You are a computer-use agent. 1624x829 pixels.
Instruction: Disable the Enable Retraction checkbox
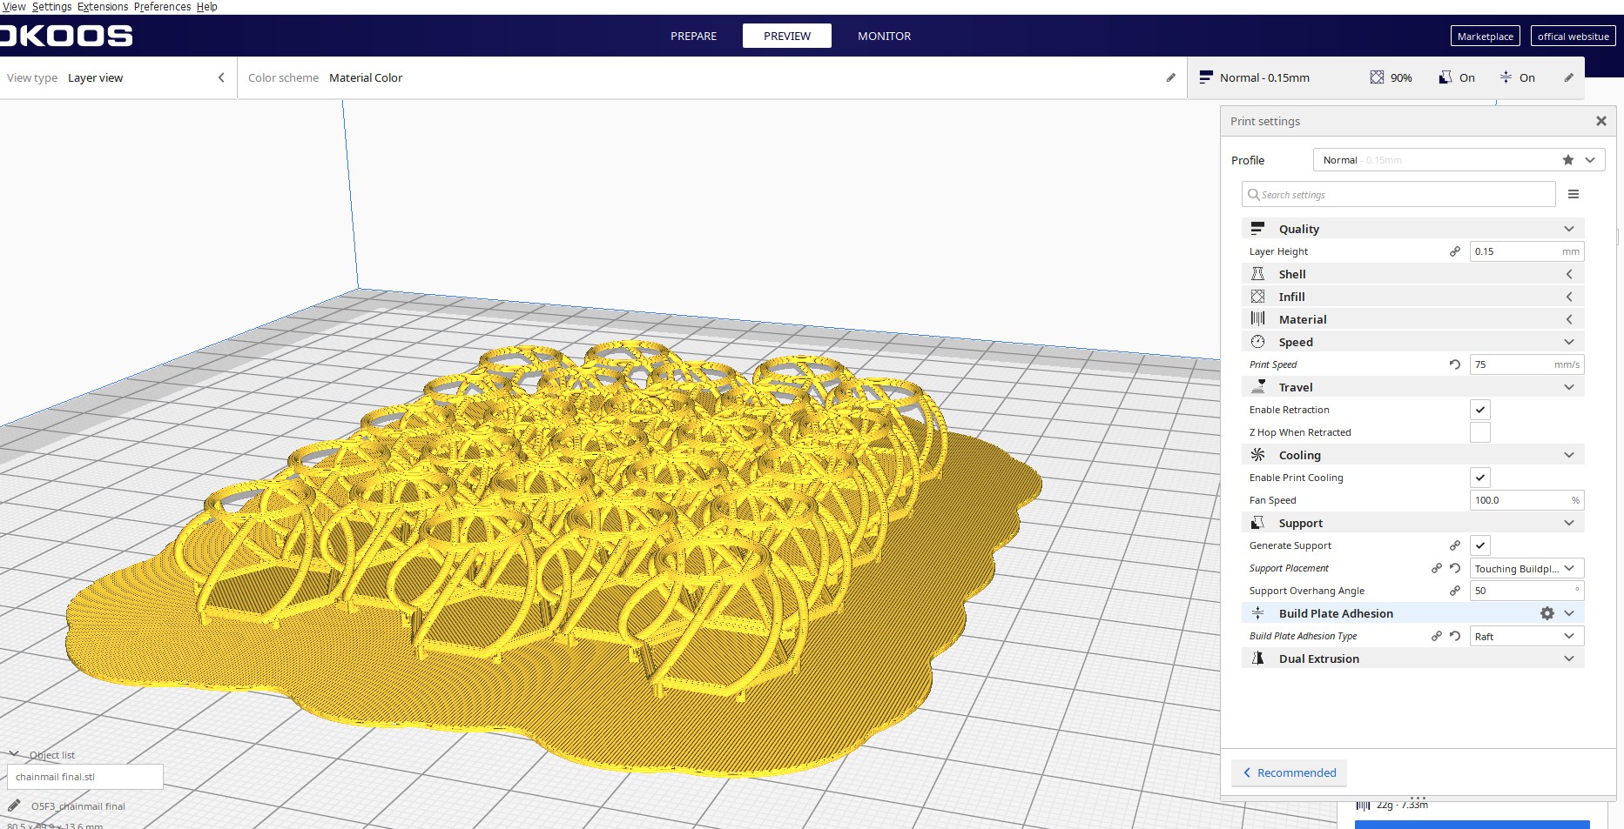point(1479,410)
